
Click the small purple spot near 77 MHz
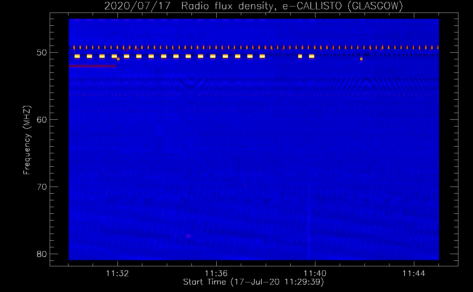pyautogui.click(x=188, y=236)
